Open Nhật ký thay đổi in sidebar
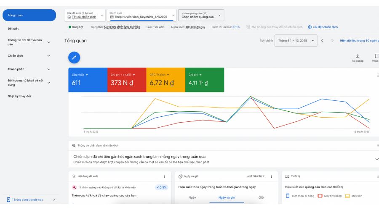The height and width of the screenshot is (210, 379). tap(19, 96)
